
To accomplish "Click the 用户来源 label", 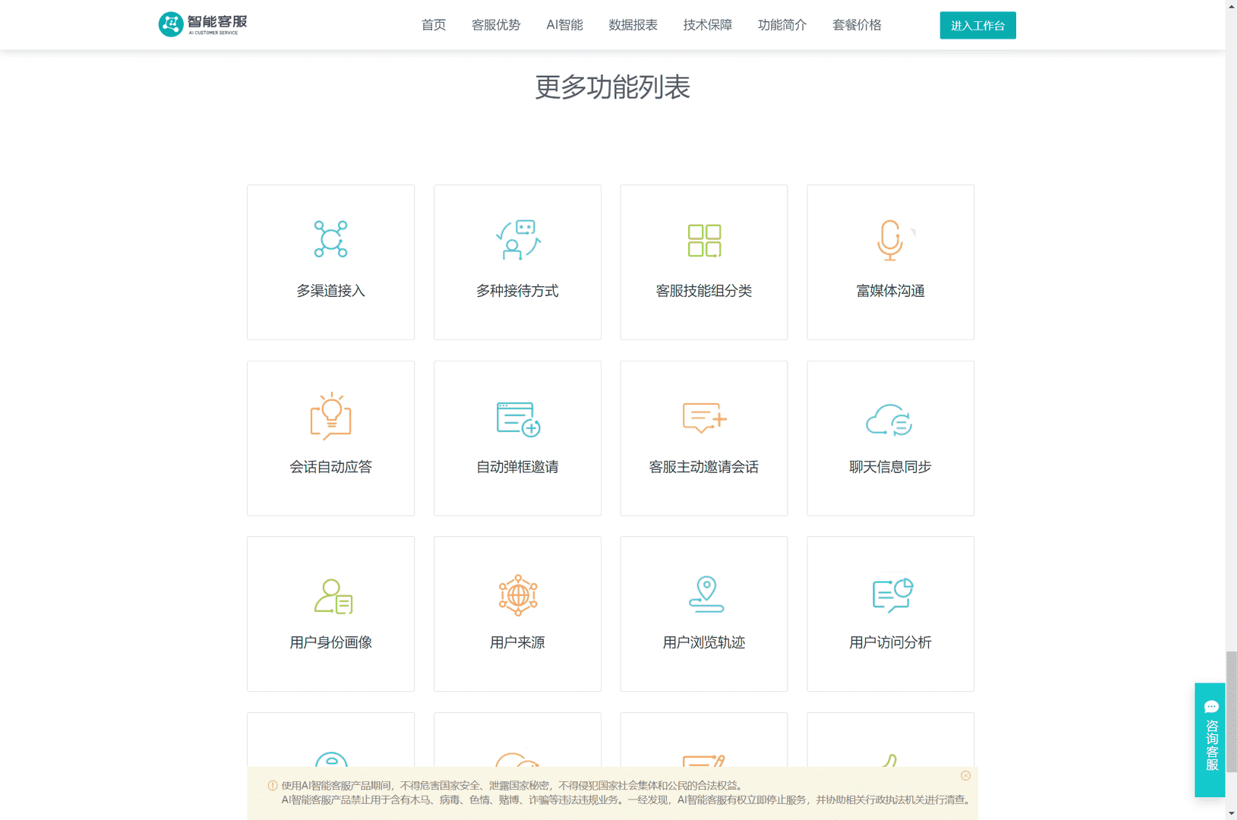I will 517,642.
